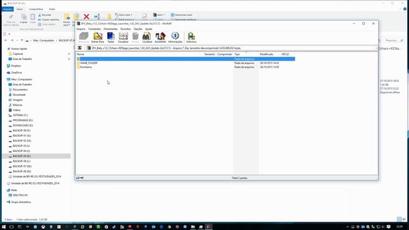Click the Xbox icon on the taskbar
Image resolution: width=409 pixels, height=230 pixels.
(x=43, y=227)
